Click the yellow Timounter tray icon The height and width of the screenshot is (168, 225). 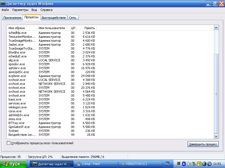pos(199,164)
